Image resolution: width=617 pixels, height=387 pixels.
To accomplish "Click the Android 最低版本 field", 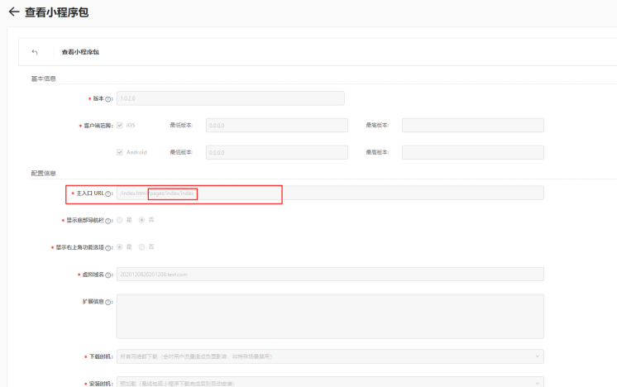I will tap(276, 153).
